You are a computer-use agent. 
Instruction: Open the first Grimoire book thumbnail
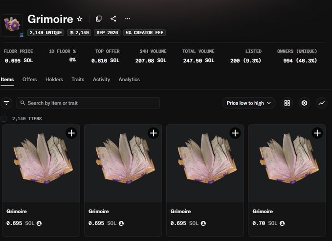point(41,163)
